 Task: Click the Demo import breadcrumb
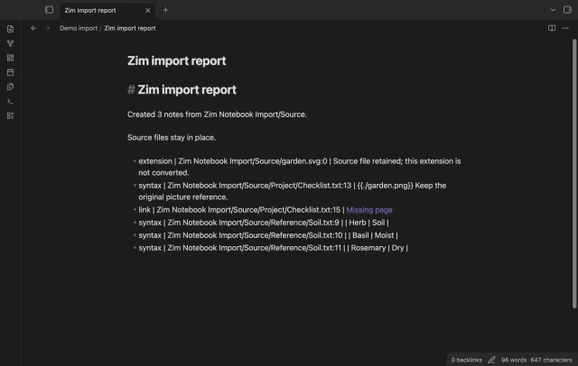(79, 28)
